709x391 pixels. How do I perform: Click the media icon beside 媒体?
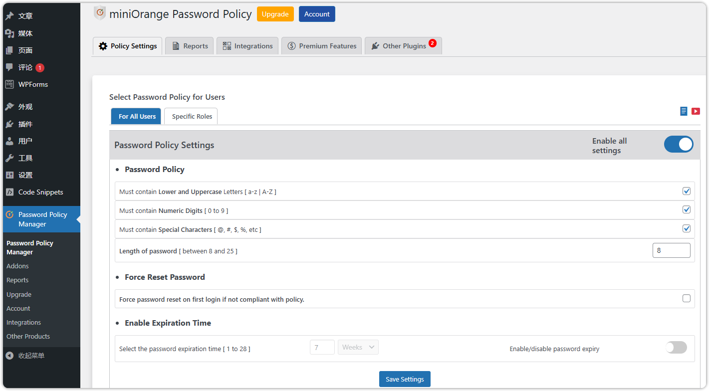(9, 33)
